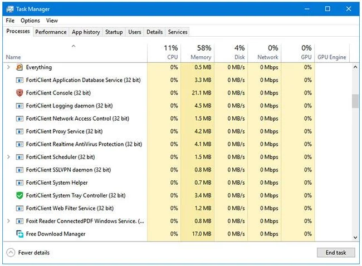Switch to the Startup tab
Viewport: 362px width, 266px height.
click(x=114, y=32)
